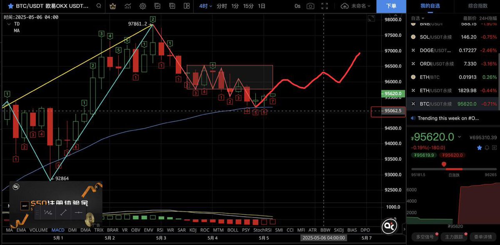The width and height of the screenshot is (500, 245).
Task: Click the 0s countdown indicator
Action: coord(297,6)
